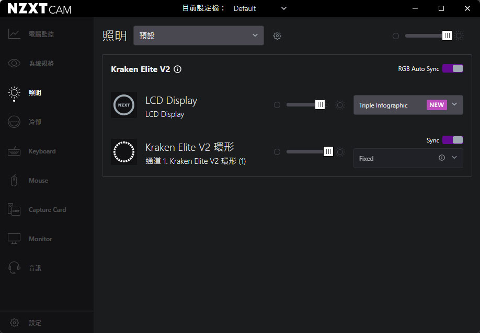
Task: Click the NEW badge on Triple Infographic
Action: point(437,105)
